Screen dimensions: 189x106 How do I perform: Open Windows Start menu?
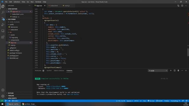2,104
